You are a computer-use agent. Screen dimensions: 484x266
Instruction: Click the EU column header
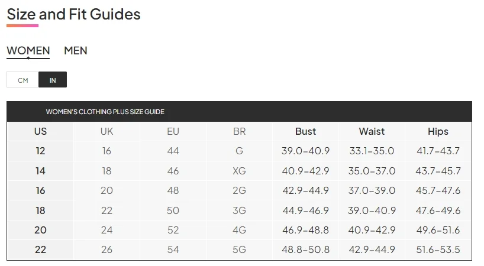pos(173,131)
